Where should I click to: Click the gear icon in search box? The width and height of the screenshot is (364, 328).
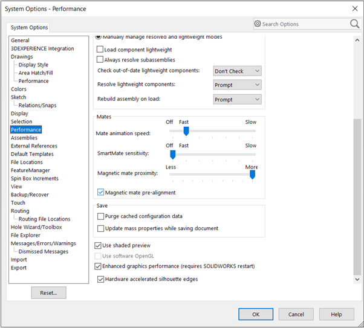point(258,24)
